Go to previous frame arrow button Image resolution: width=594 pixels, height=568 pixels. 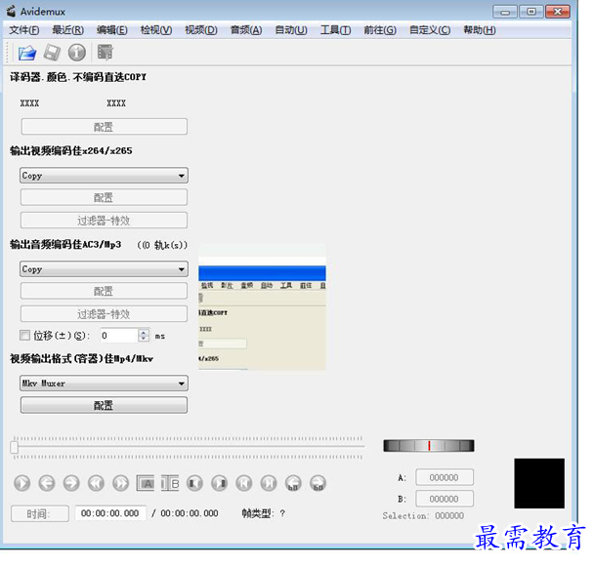click(x=47, y=482)
